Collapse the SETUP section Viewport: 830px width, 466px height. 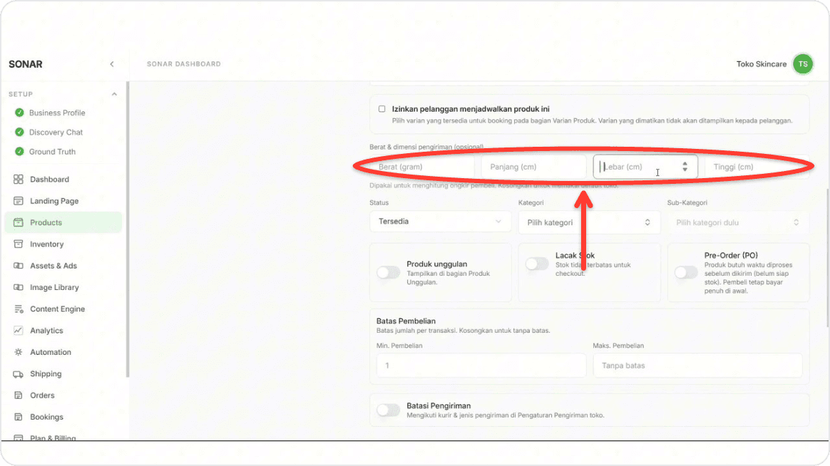114,94
